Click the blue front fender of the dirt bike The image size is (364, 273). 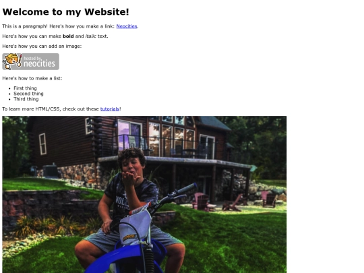click(125, 257)
